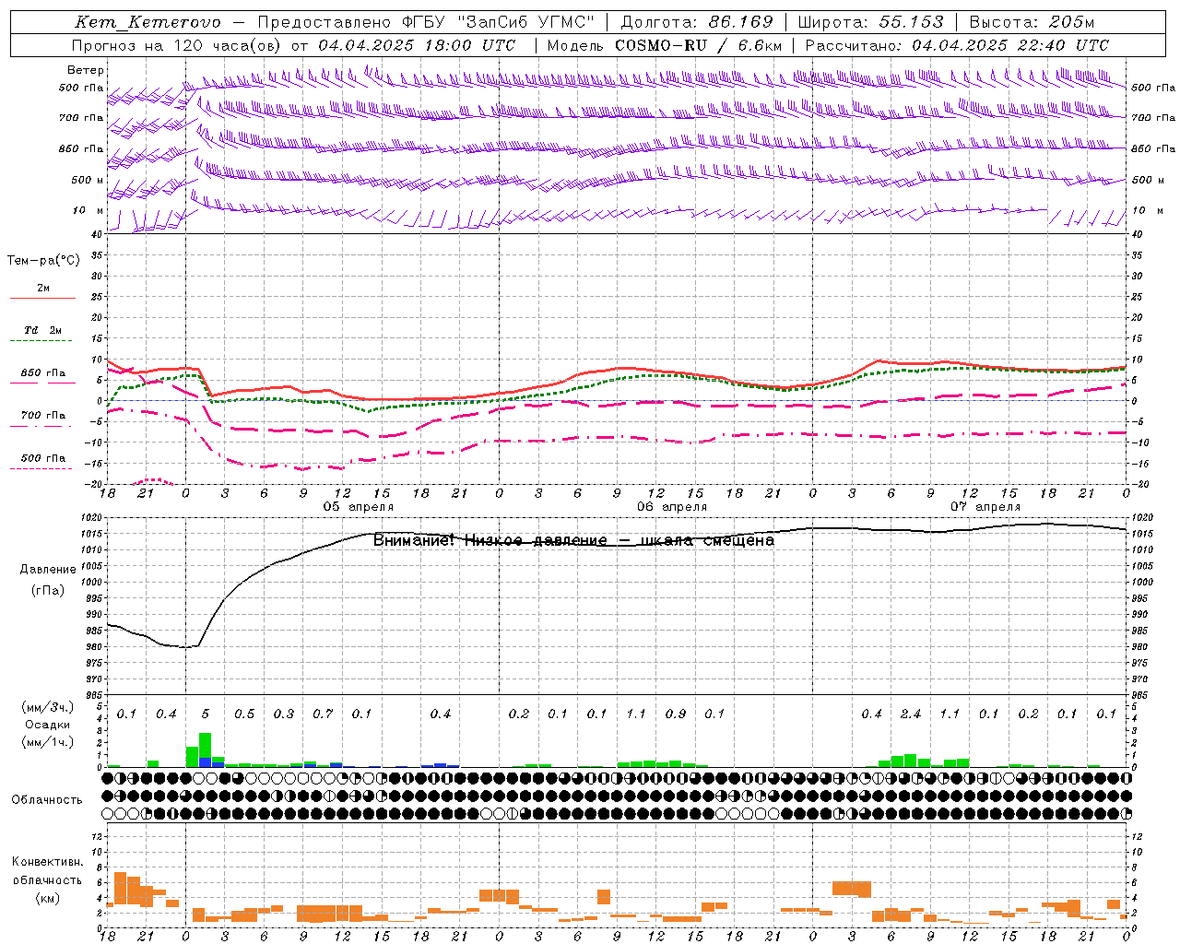This screenshot has width=1180, height=944.
Task: Click the Осадки panel label
Action: [x=48, y=725]
